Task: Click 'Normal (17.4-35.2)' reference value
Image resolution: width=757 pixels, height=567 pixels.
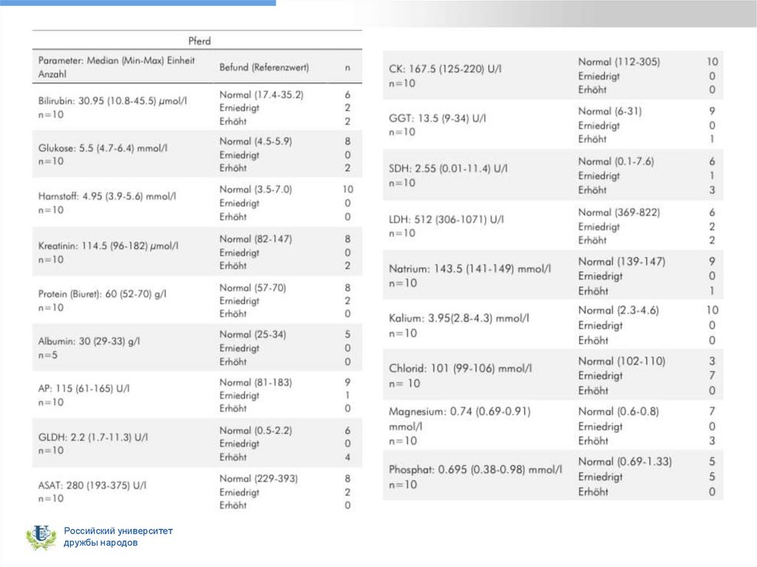Action: 261,95
